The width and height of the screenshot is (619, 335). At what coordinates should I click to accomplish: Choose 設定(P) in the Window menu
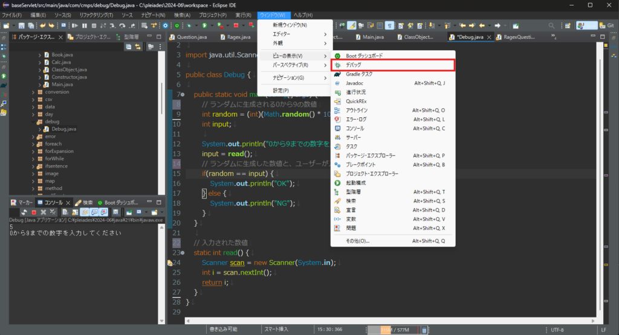(x=280, y=90)
